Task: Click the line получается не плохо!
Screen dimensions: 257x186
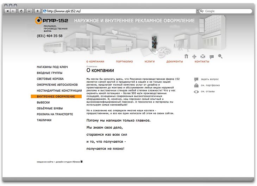Action: [105, 149]
